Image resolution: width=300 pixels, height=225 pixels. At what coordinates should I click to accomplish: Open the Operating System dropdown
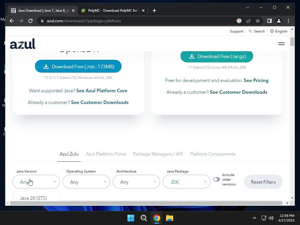(86, 182)
